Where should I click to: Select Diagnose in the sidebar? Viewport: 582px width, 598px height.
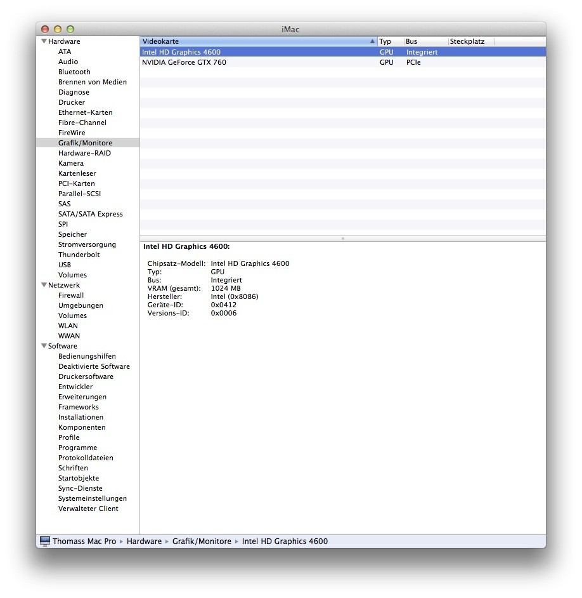pos(74,92)
